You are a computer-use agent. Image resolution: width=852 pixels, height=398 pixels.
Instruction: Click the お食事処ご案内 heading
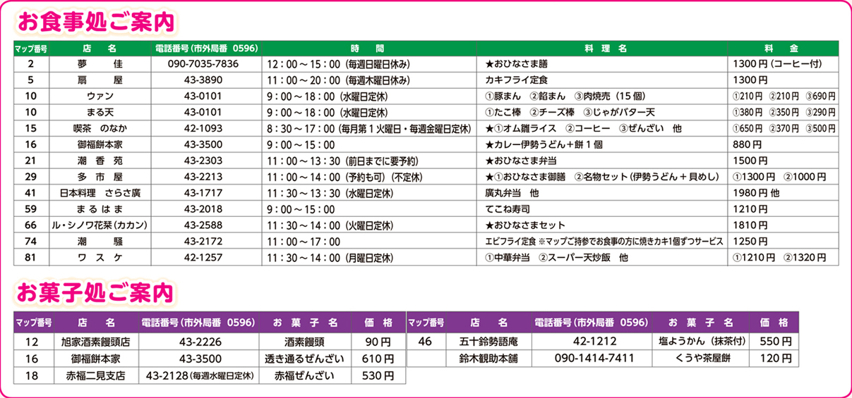click(x=96, y=21)
